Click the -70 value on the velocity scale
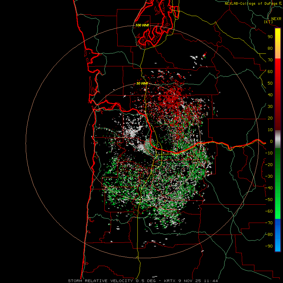 click(269, 223)
